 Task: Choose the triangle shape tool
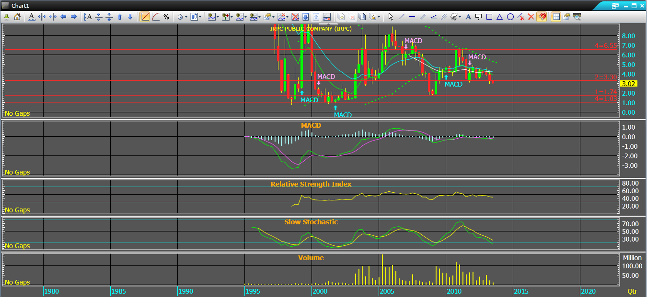pyautogui.click(x=499, y=17)
